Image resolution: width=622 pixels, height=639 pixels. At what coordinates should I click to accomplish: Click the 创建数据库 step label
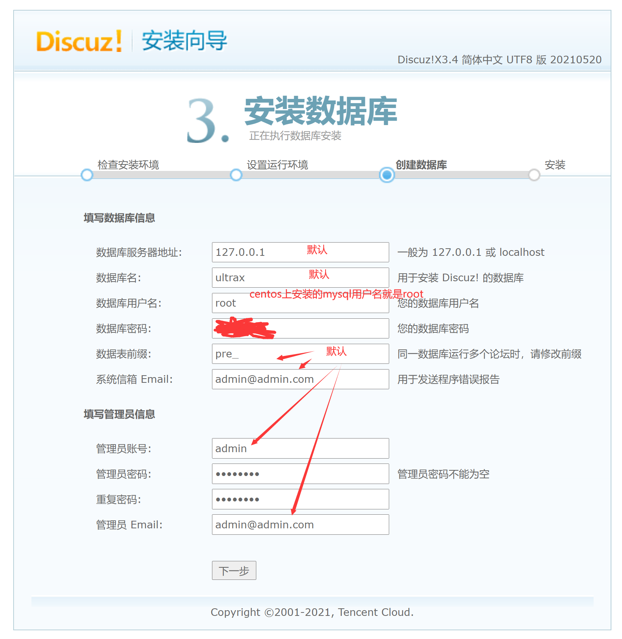[421, 165]
